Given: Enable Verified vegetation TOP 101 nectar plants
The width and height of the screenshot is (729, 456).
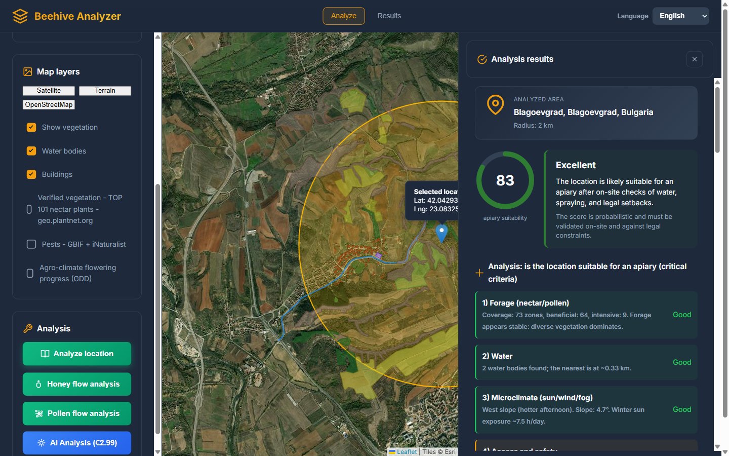Looking at the screenshot, I should click(x=29, y=209).
